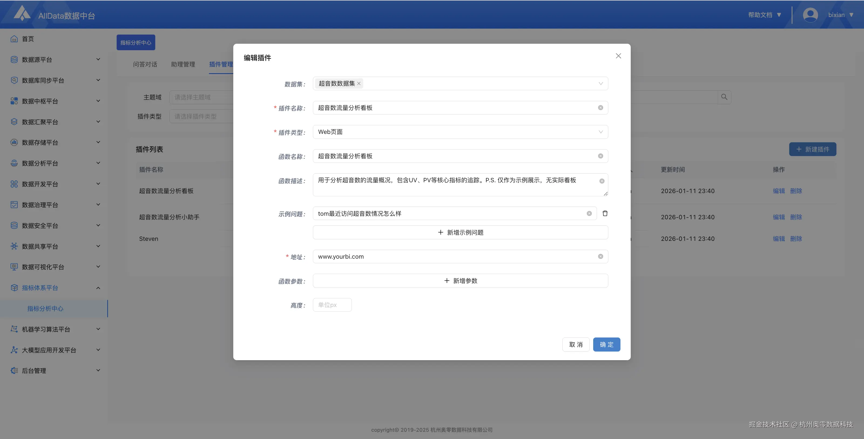Switch to the 助理管理 tab
Screen dimensions: 864x439
coord(183,64)
